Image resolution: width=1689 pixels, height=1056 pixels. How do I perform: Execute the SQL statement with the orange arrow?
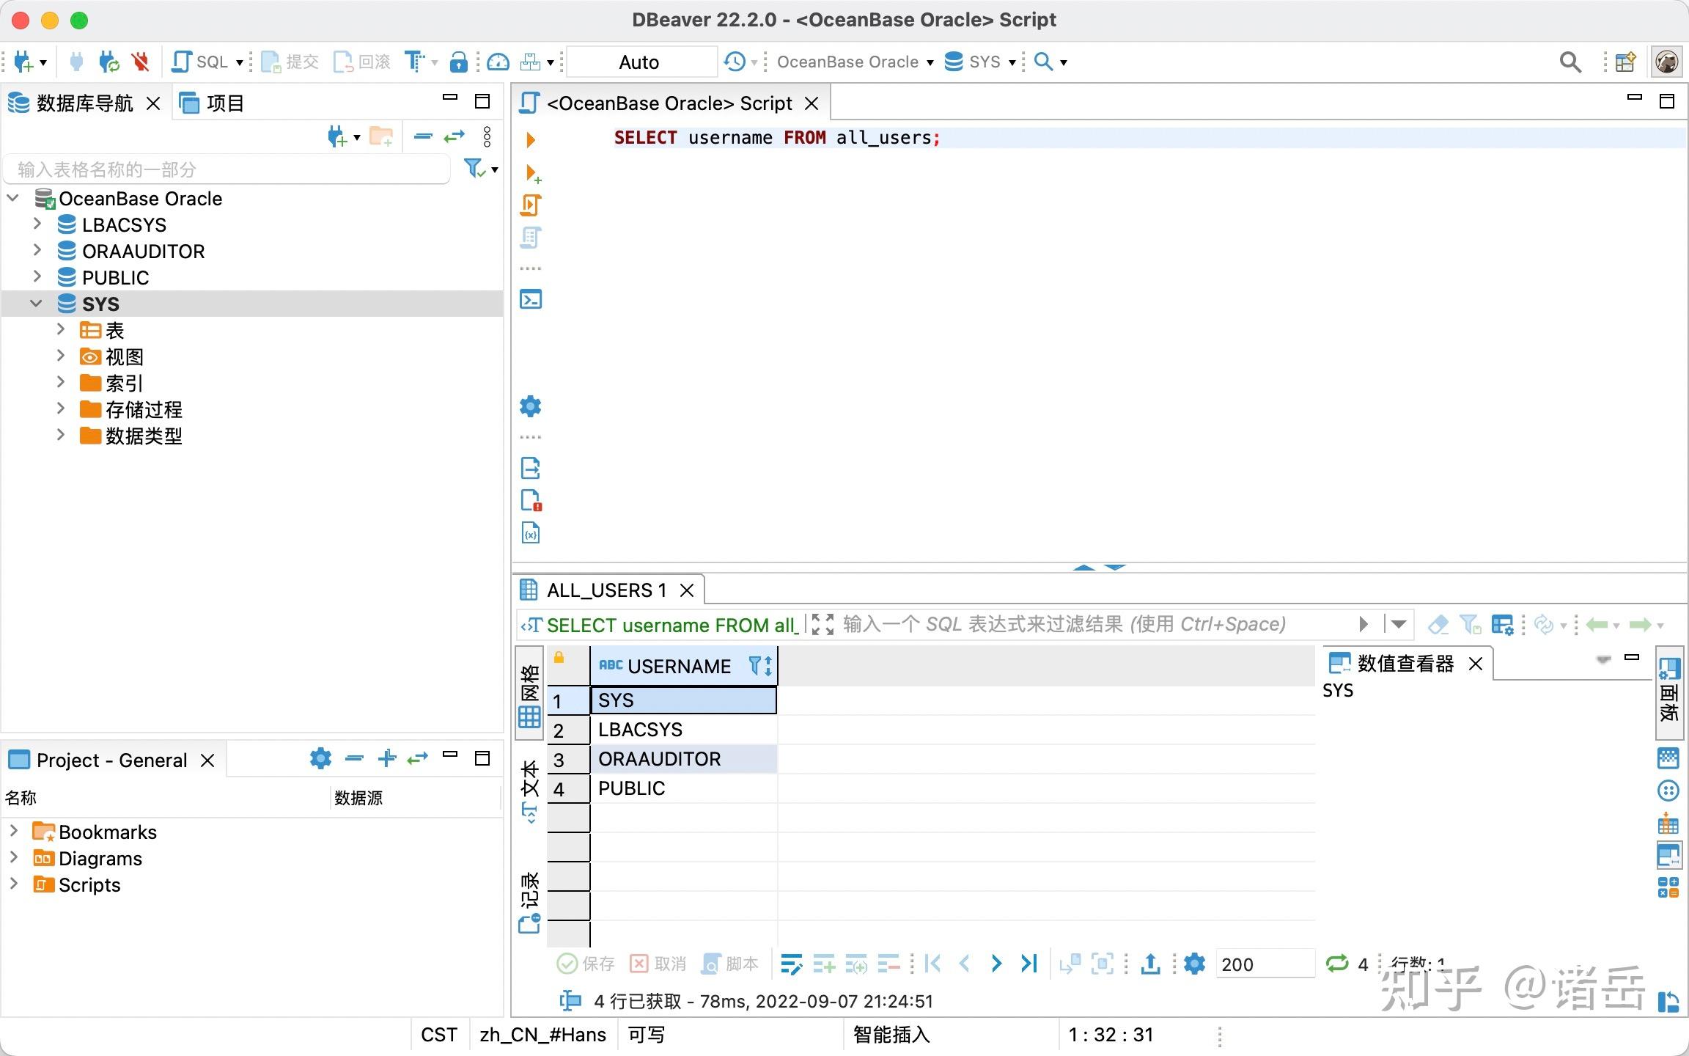point(531,139)
